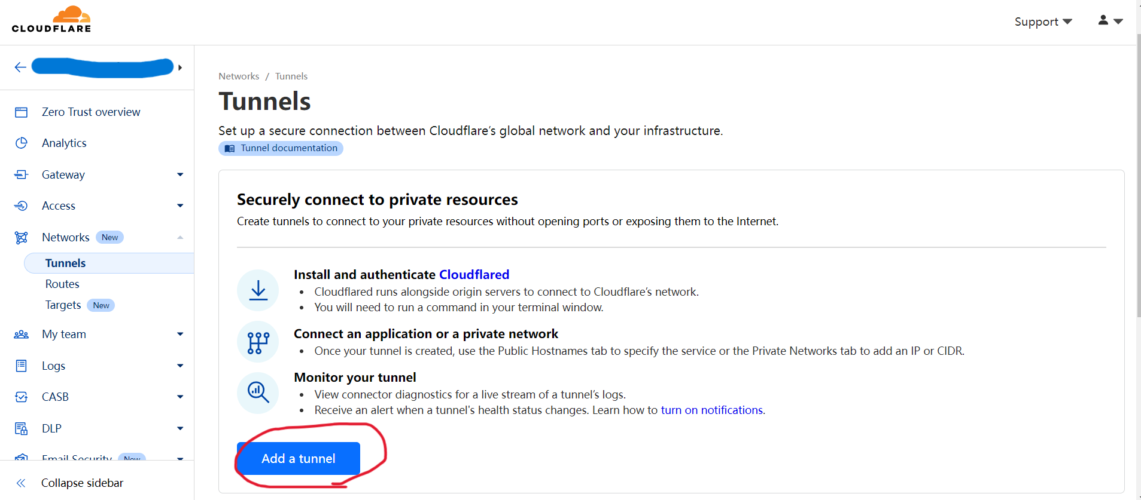Select Routes in the sidebar
Screen dimensions: 1141x500
(62, 284)
